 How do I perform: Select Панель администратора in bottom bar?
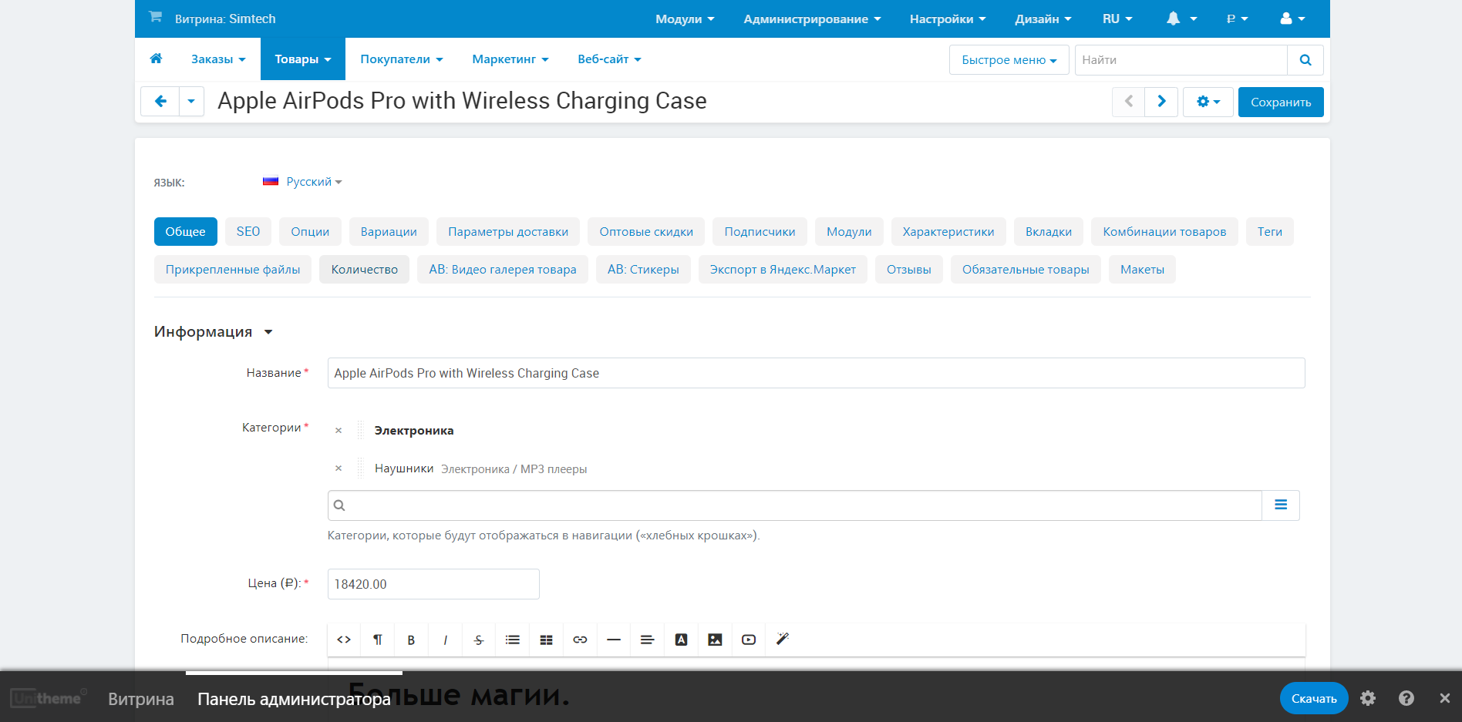click(294, 699)
